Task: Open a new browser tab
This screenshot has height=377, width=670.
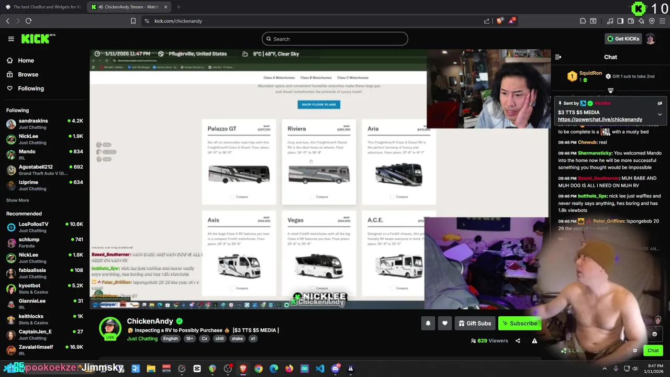Action: pyautogui.click(x=178, y=7)
